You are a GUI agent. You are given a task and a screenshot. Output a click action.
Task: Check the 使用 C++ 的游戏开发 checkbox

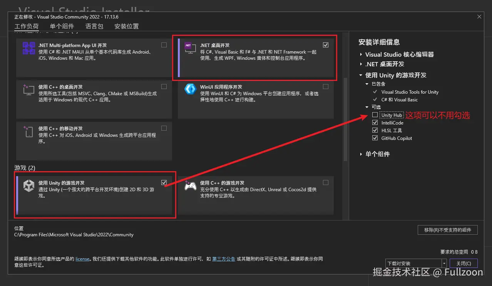pyautogui.click(x=326, y=182)
